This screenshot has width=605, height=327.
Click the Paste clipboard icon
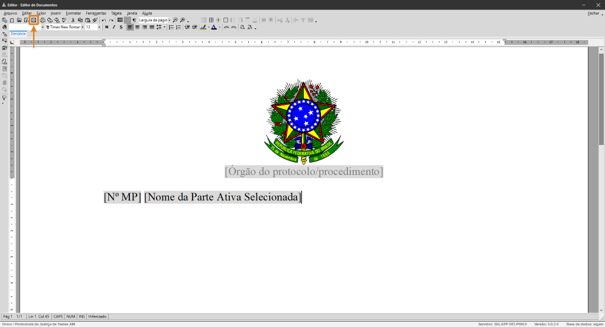[87, 20]
